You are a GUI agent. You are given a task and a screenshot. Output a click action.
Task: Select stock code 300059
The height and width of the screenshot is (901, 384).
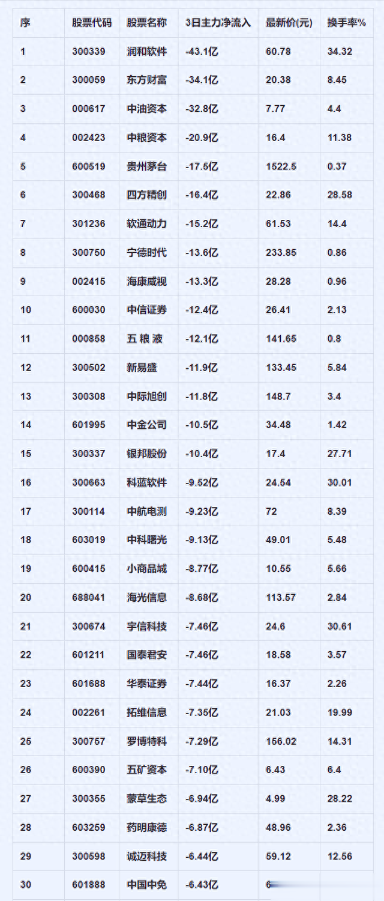pos(88,80)
